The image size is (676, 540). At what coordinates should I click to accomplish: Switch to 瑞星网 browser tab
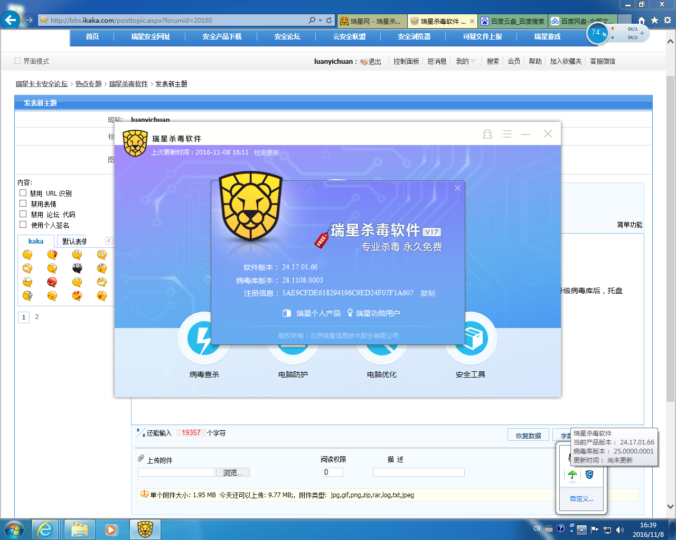point(372,21)
